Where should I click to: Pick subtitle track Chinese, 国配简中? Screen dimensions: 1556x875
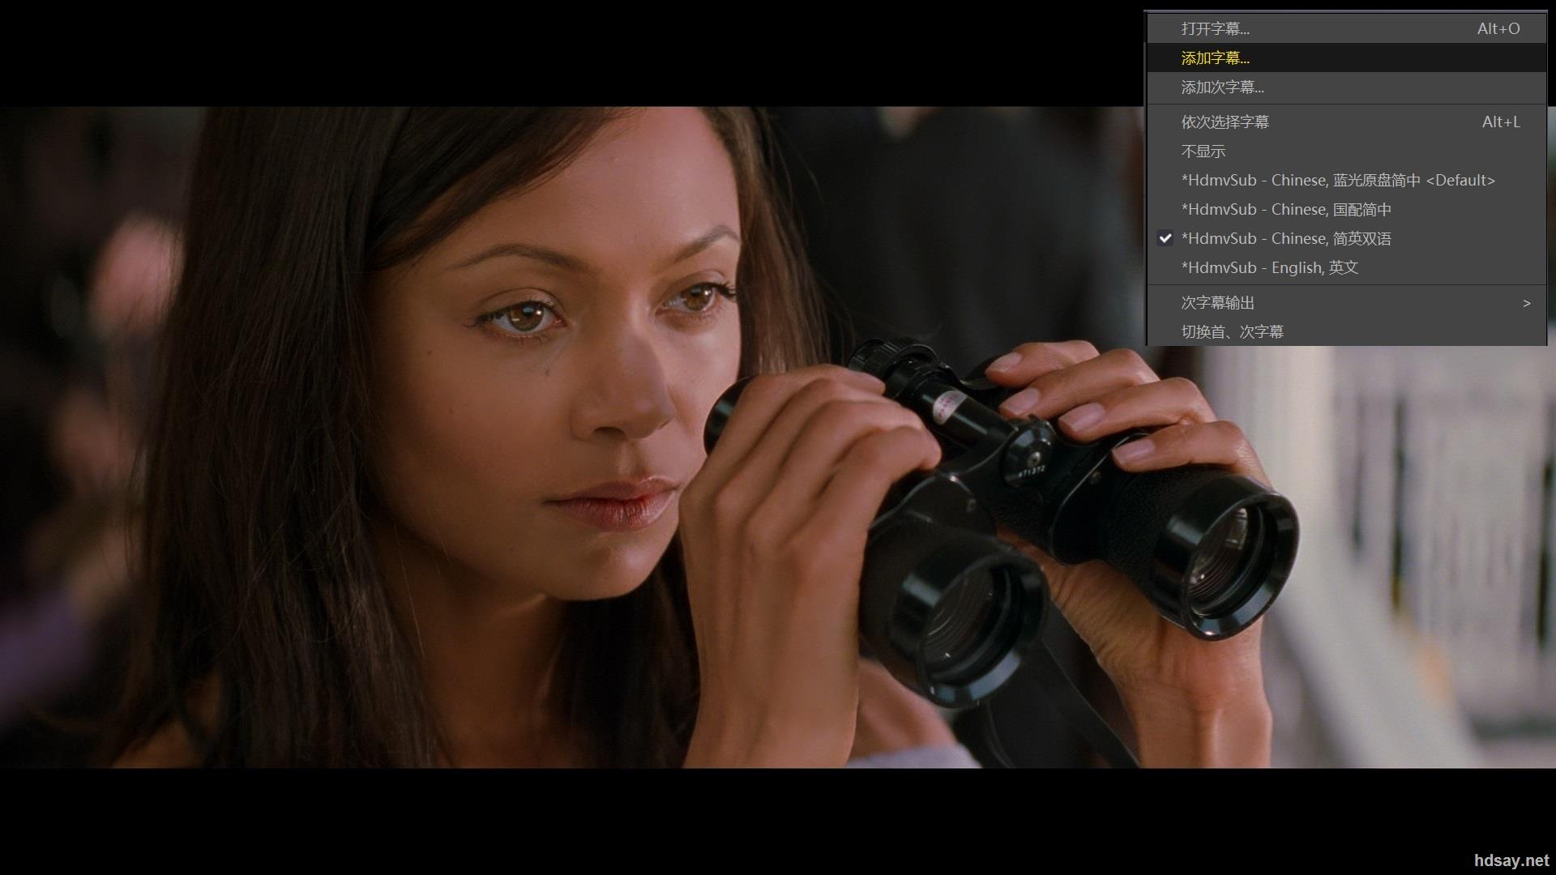(x=1345, y=209)
